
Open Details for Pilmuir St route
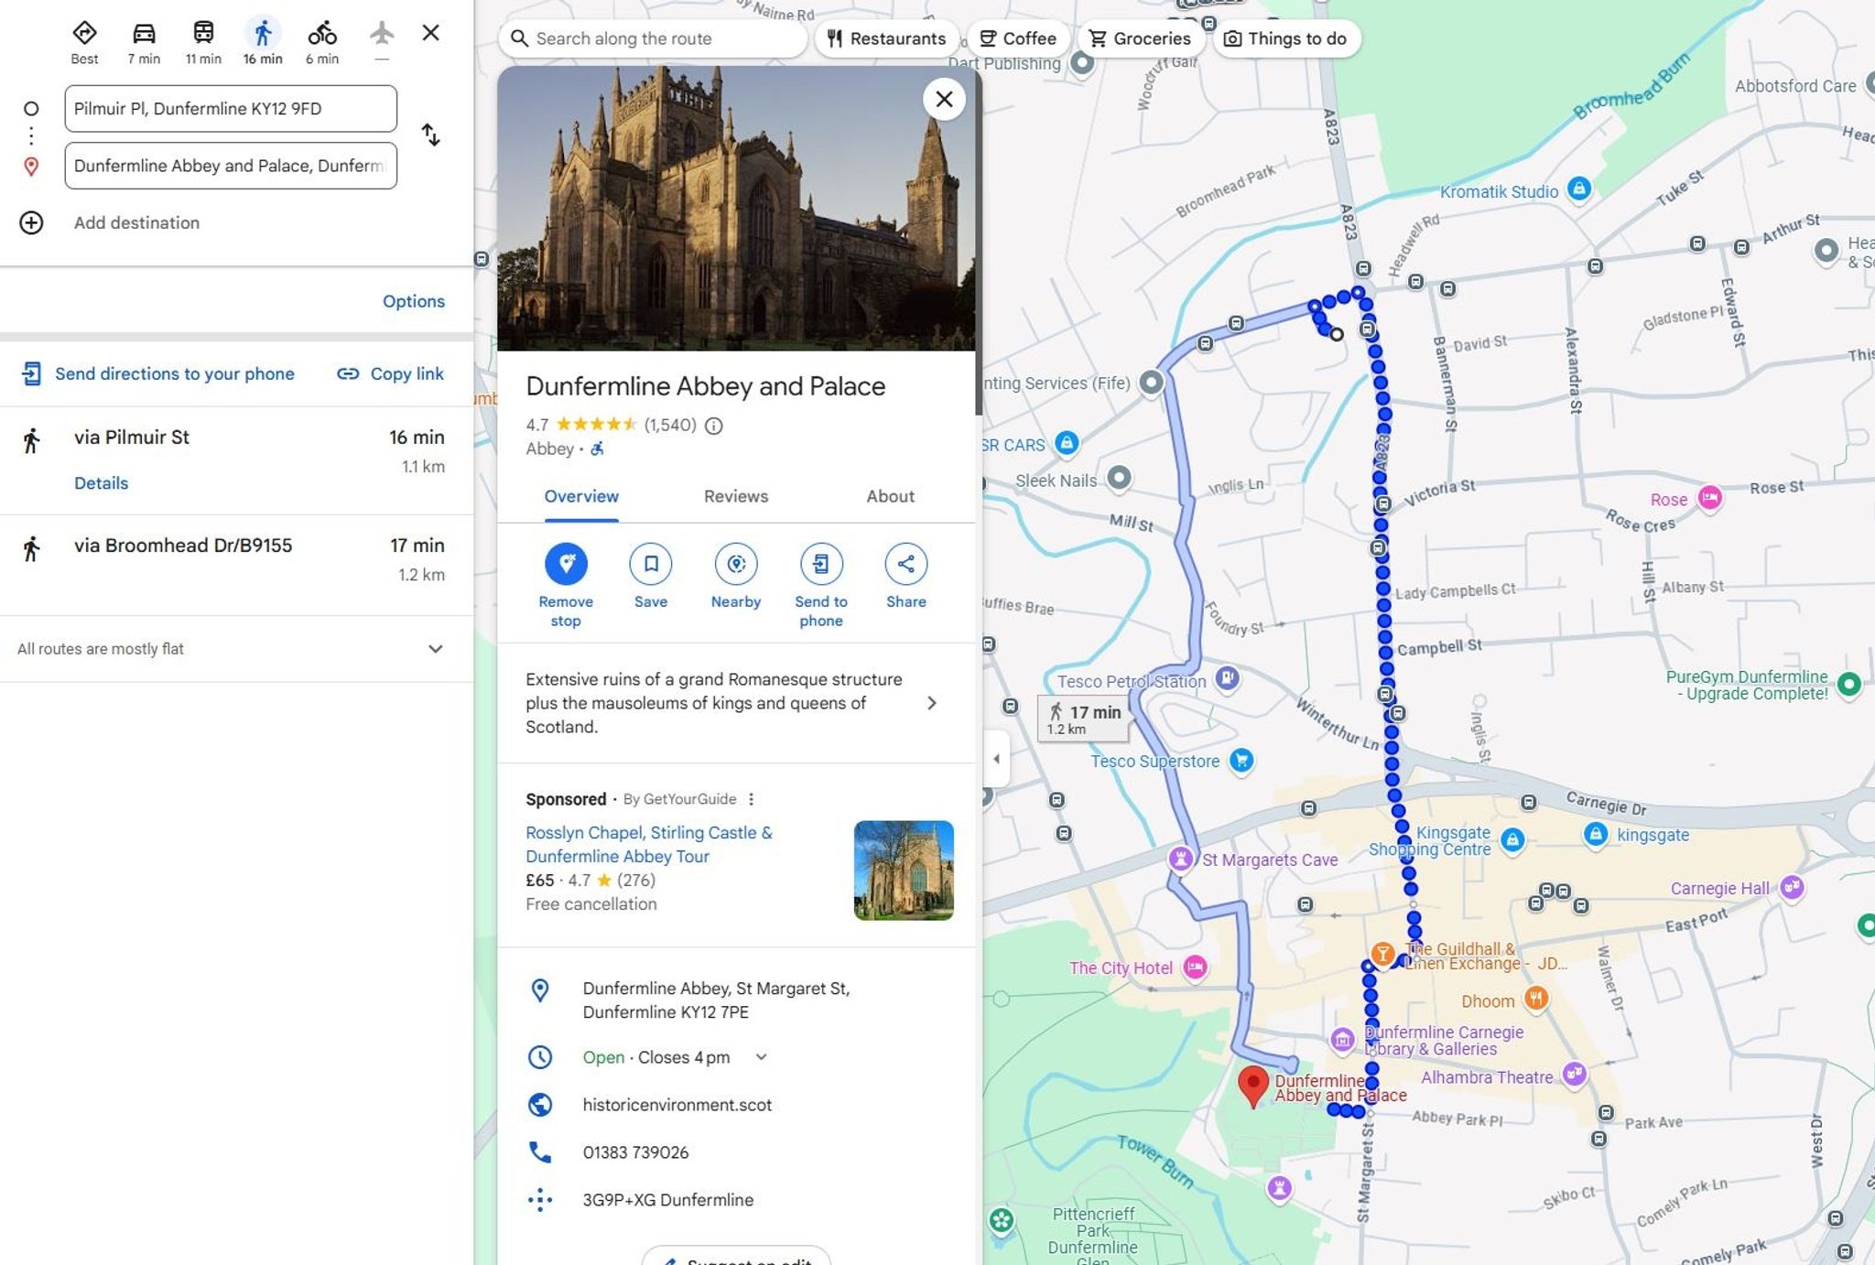[101, 483]
